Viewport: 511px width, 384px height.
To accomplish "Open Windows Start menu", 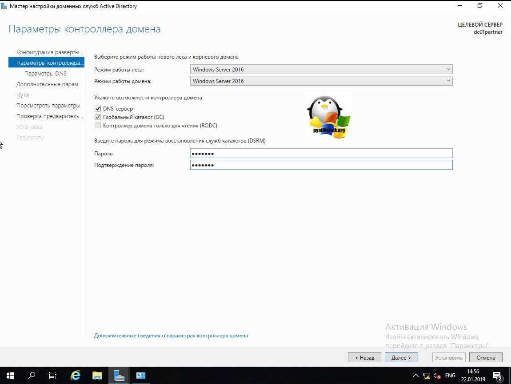I will pos(10,376).
